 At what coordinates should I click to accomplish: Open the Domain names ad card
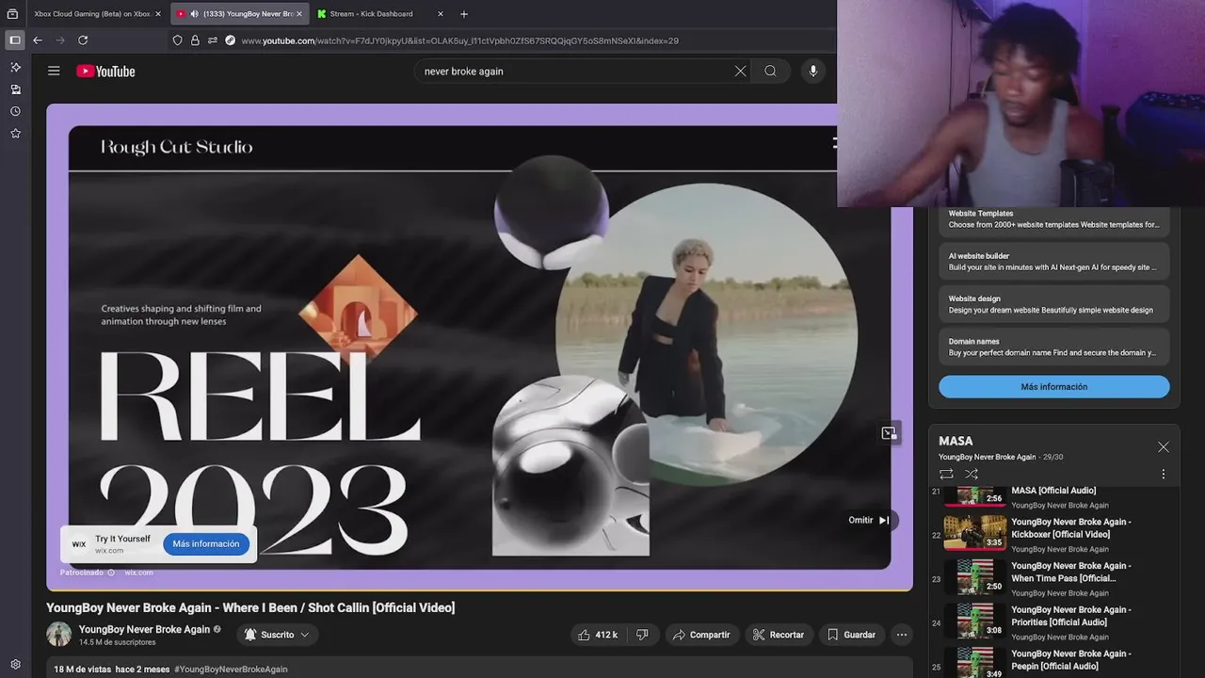coord(1053,347)
